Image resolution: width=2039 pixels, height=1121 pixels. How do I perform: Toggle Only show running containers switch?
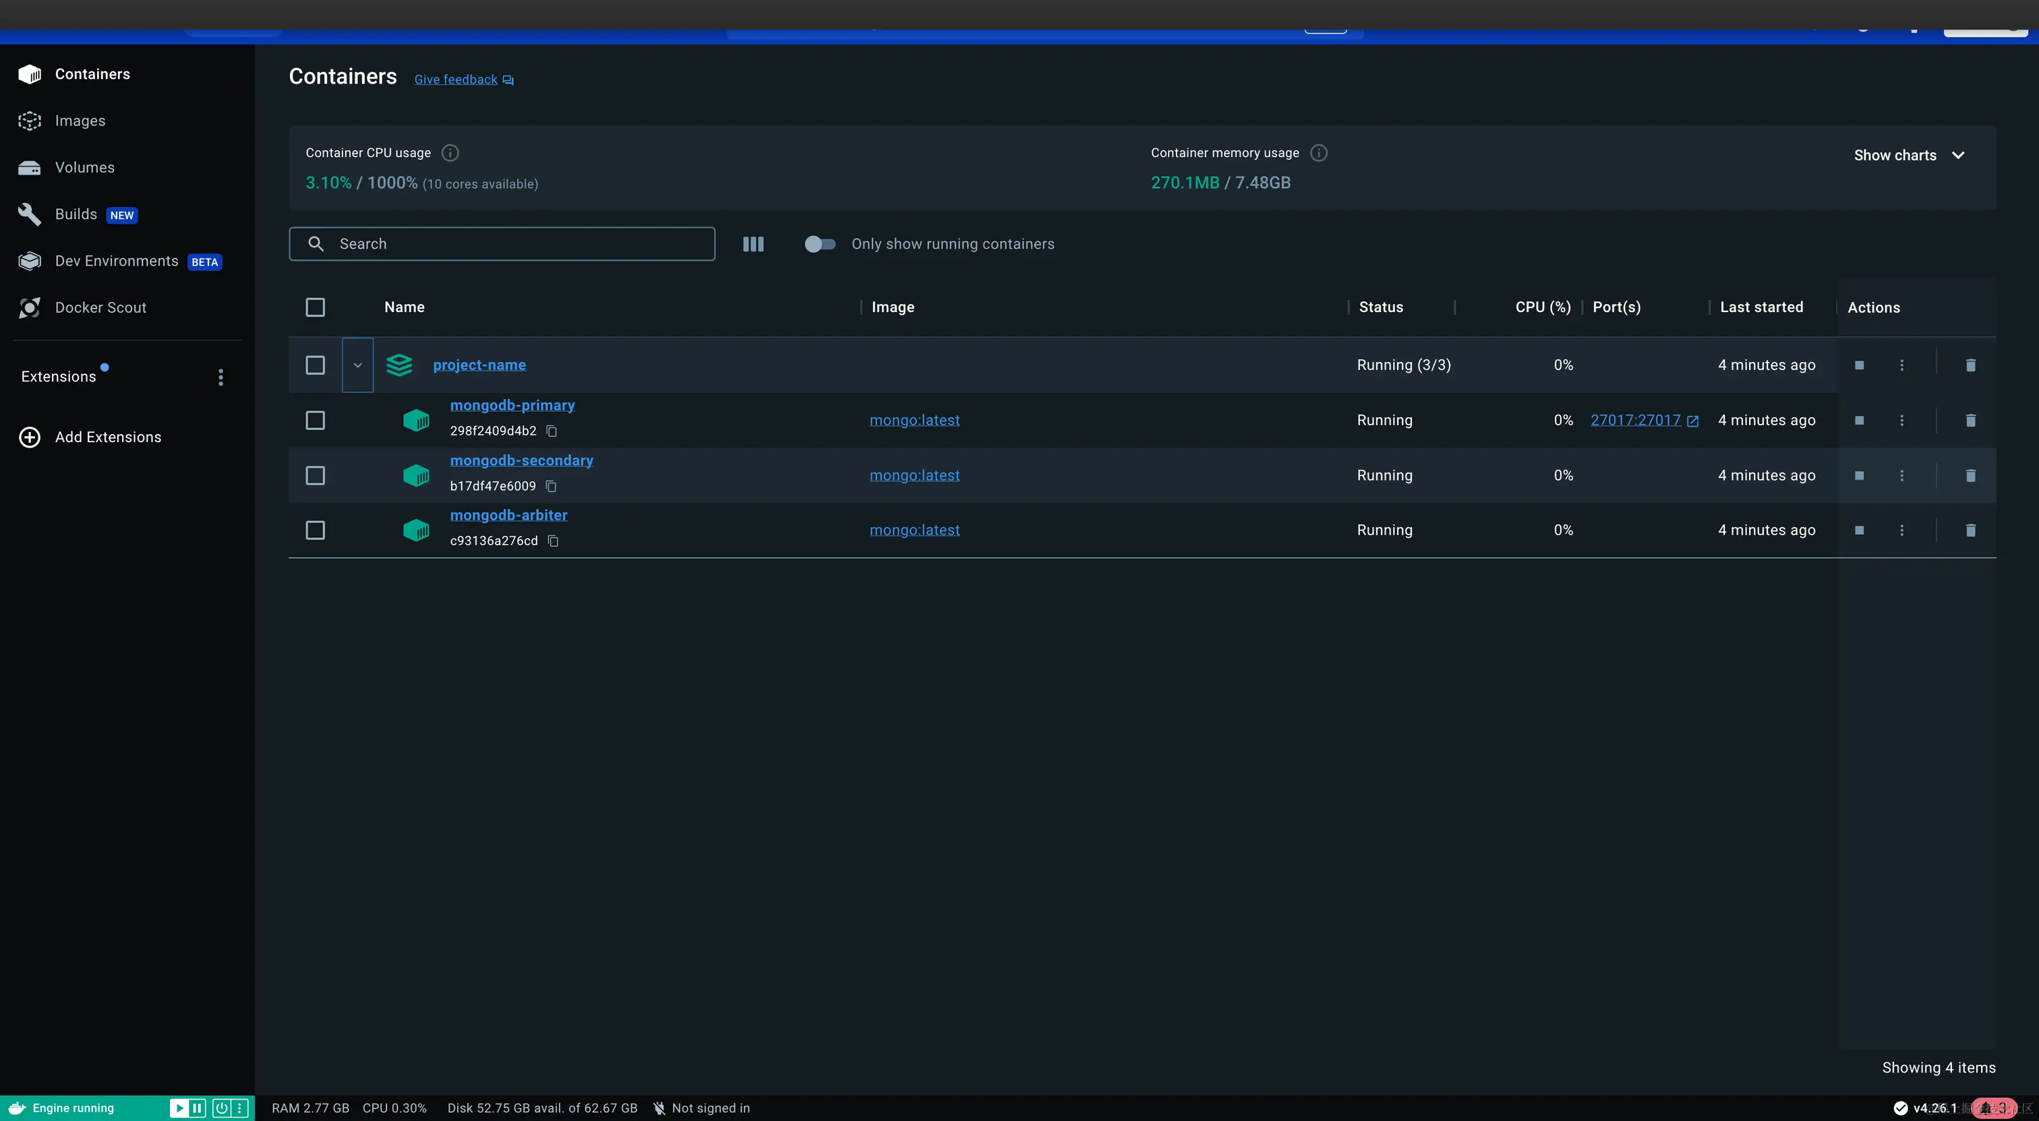point(819,243)
